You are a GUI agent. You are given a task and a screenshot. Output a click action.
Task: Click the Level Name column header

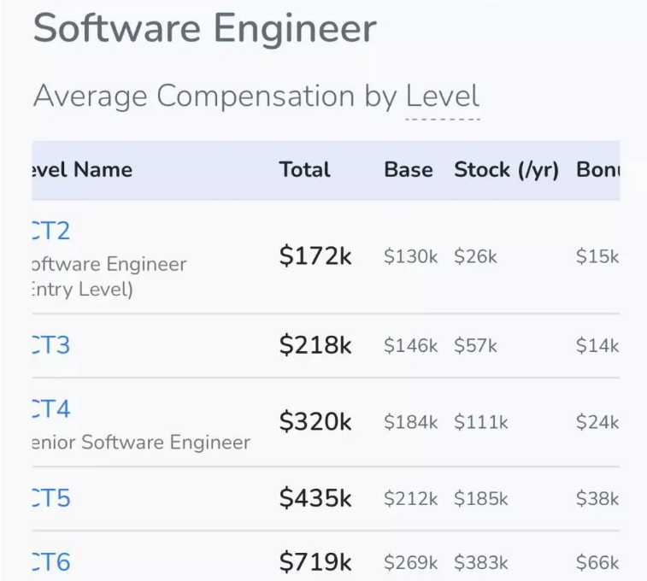pos(83,169)
